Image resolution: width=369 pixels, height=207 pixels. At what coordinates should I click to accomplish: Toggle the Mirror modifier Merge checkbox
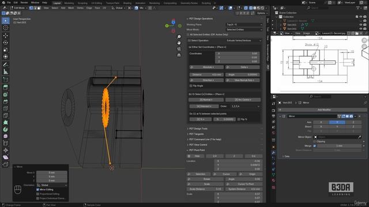pos(315,145)
